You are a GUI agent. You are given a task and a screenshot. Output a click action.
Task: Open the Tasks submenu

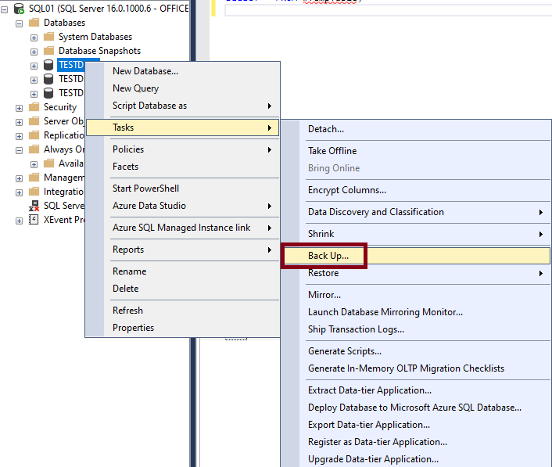pyautogui.click(x=182, y=128)
